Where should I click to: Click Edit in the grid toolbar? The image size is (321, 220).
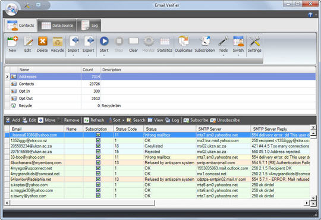(x=29, y=120)
